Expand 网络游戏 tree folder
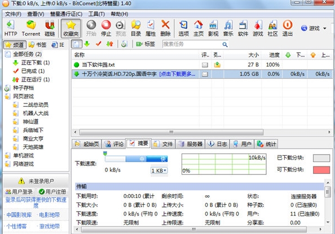335x234 pixels. (x=19, y=164)
